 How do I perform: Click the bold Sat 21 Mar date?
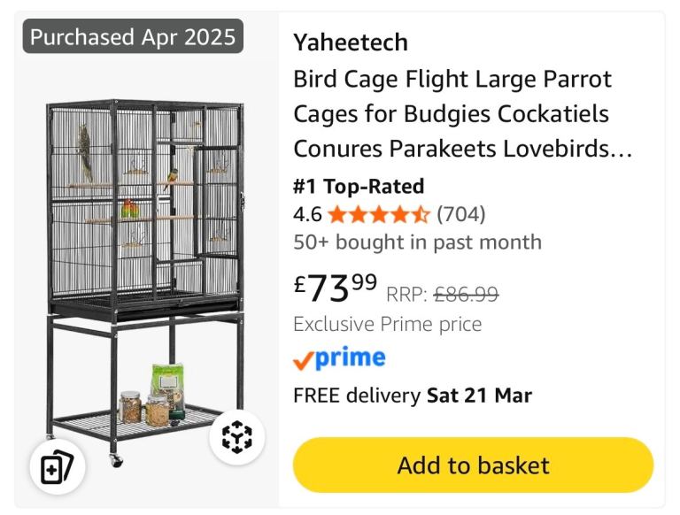tap(479, 396)
